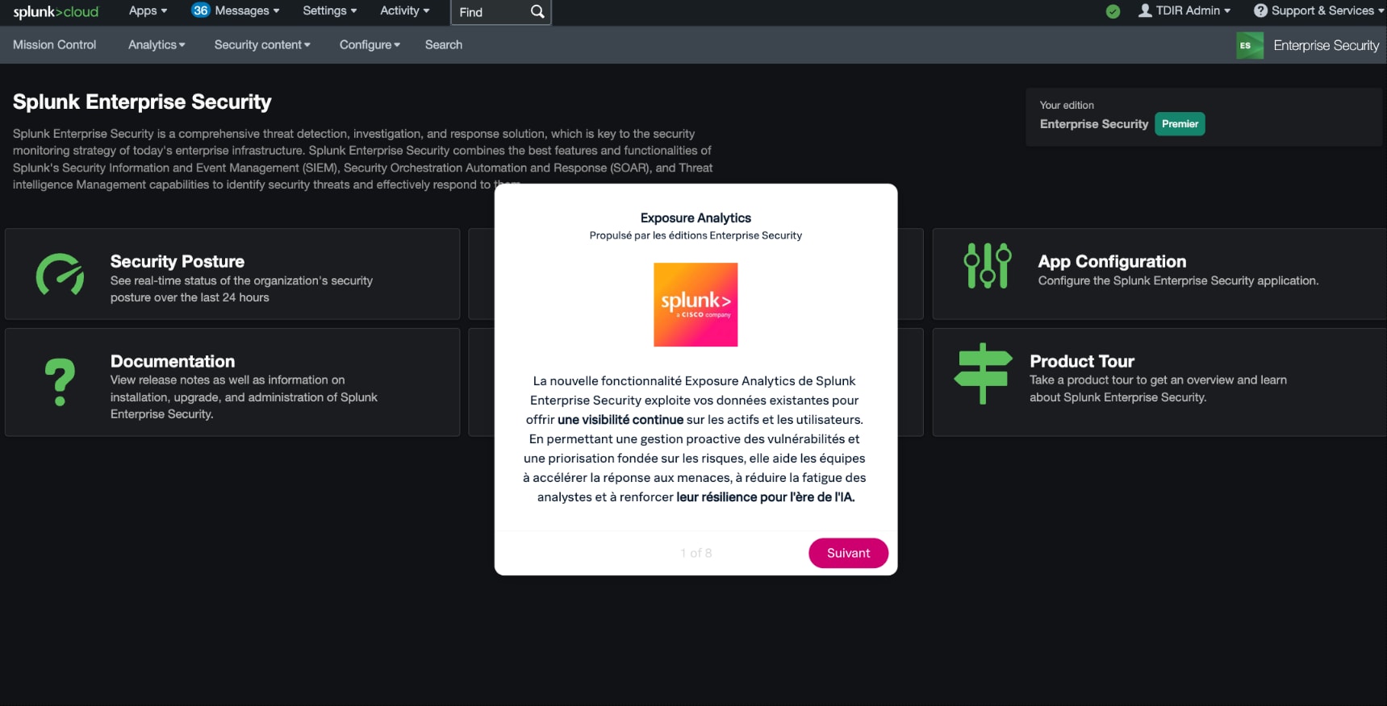Expand the Configure menu
Image resolution: width=1387 pixels, height=706 pixels.
coord(370,45)
